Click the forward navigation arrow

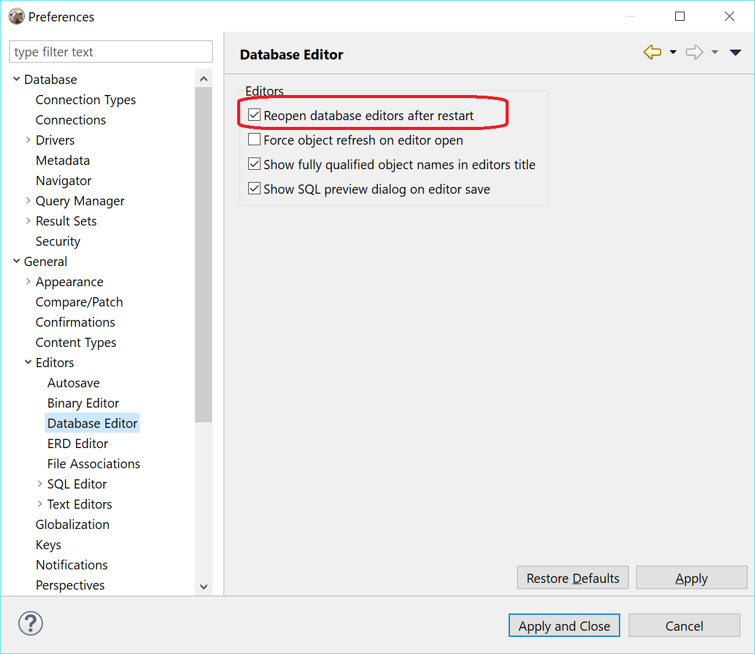click(x=694, y=52)
